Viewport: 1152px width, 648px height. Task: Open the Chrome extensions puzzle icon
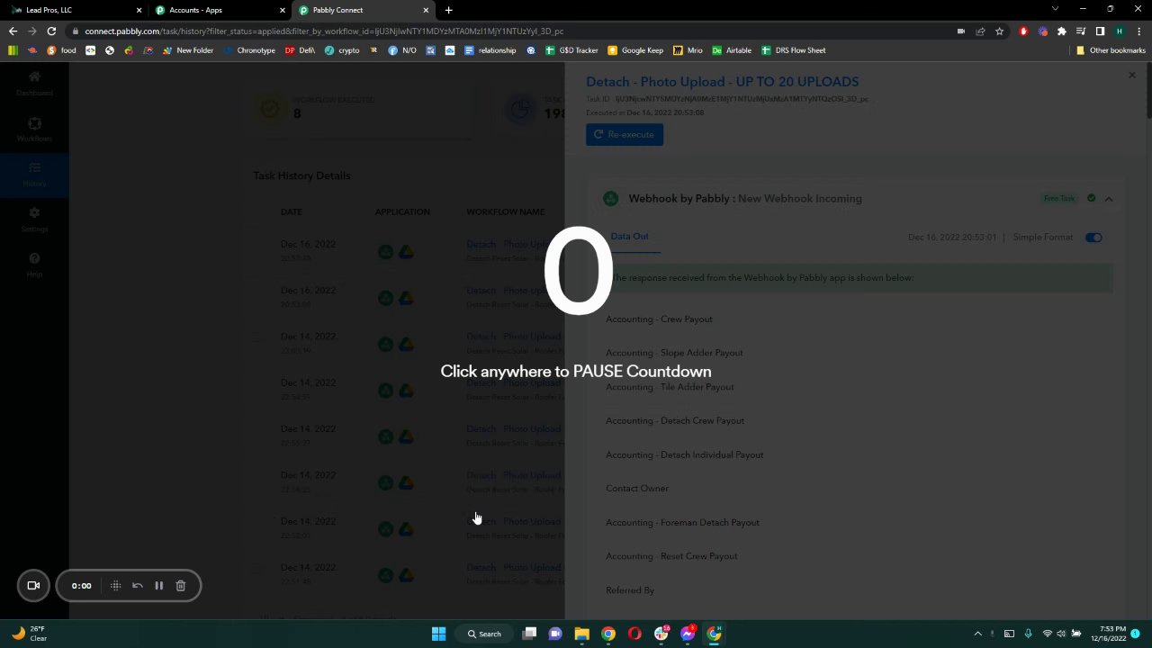point(1062,31)
